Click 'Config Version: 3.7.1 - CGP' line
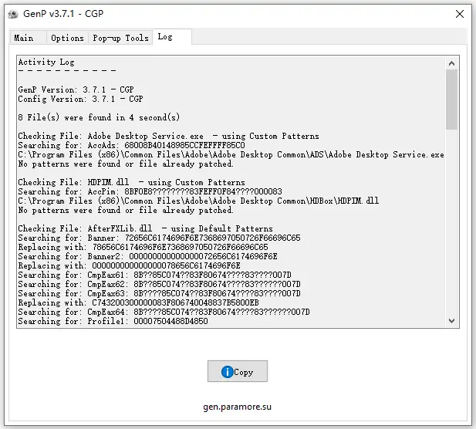The height and width of the screenshot is (429, 476). 80,99
